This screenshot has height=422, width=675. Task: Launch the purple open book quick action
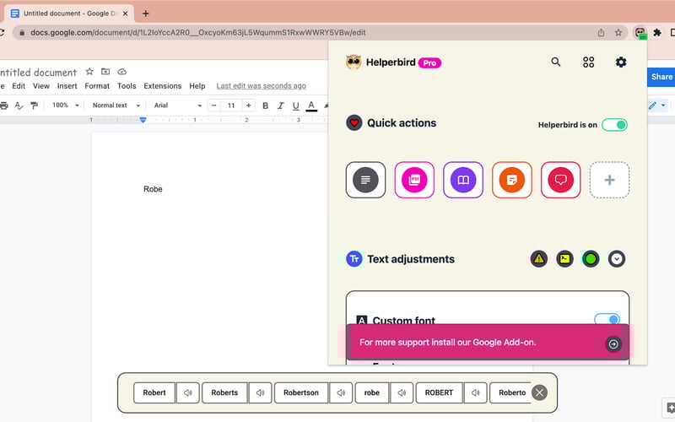pyautogui.click(x=463, y=180)
